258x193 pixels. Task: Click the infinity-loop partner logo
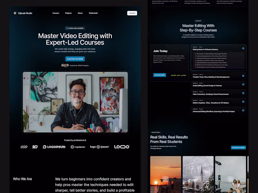(x=24, y=147)
